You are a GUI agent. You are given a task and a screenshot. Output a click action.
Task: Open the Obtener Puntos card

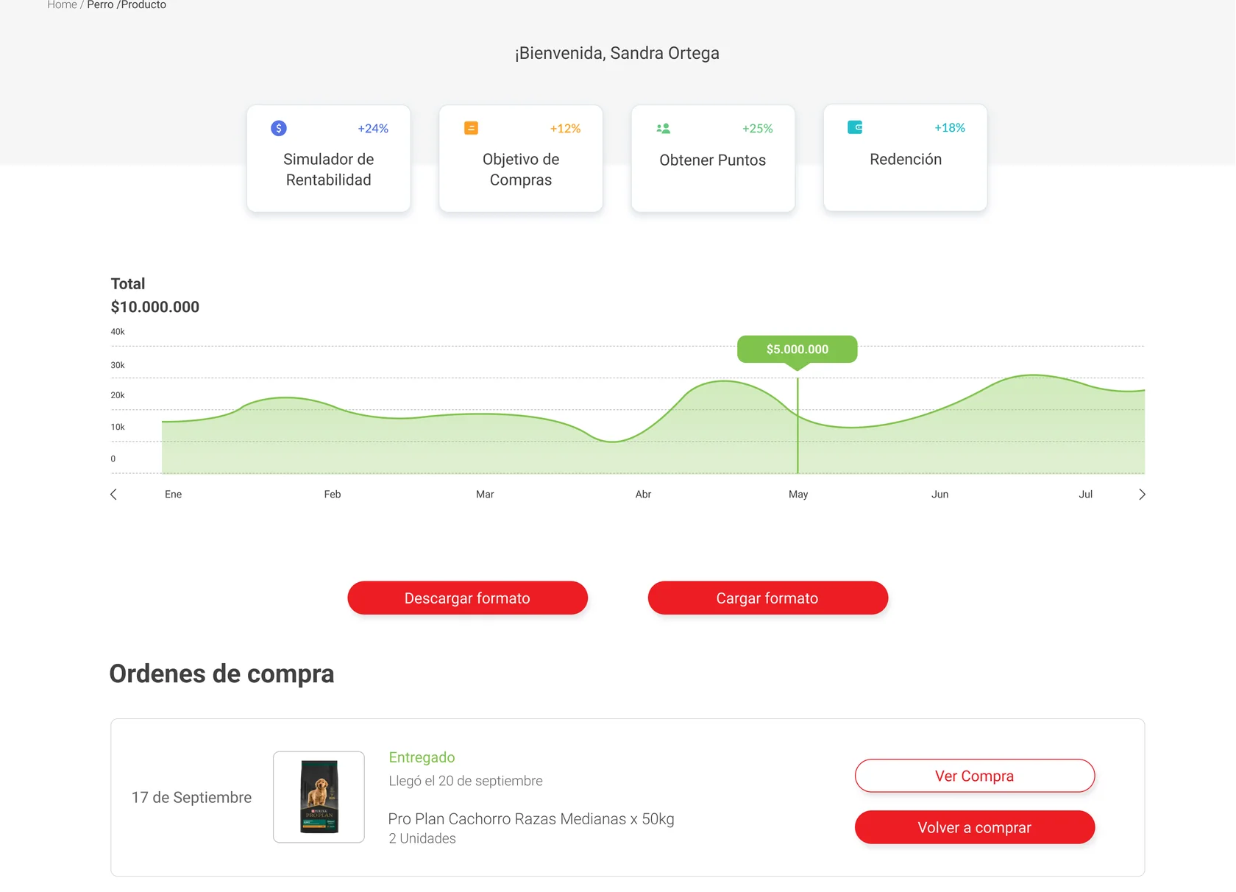pos(713,158)
